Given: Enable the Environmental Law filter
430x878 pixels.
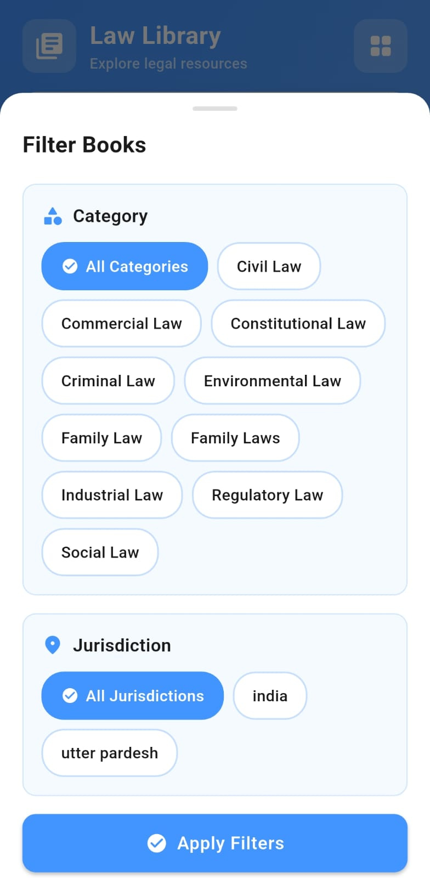Looking at the screenshot, I should coord(272,381).
